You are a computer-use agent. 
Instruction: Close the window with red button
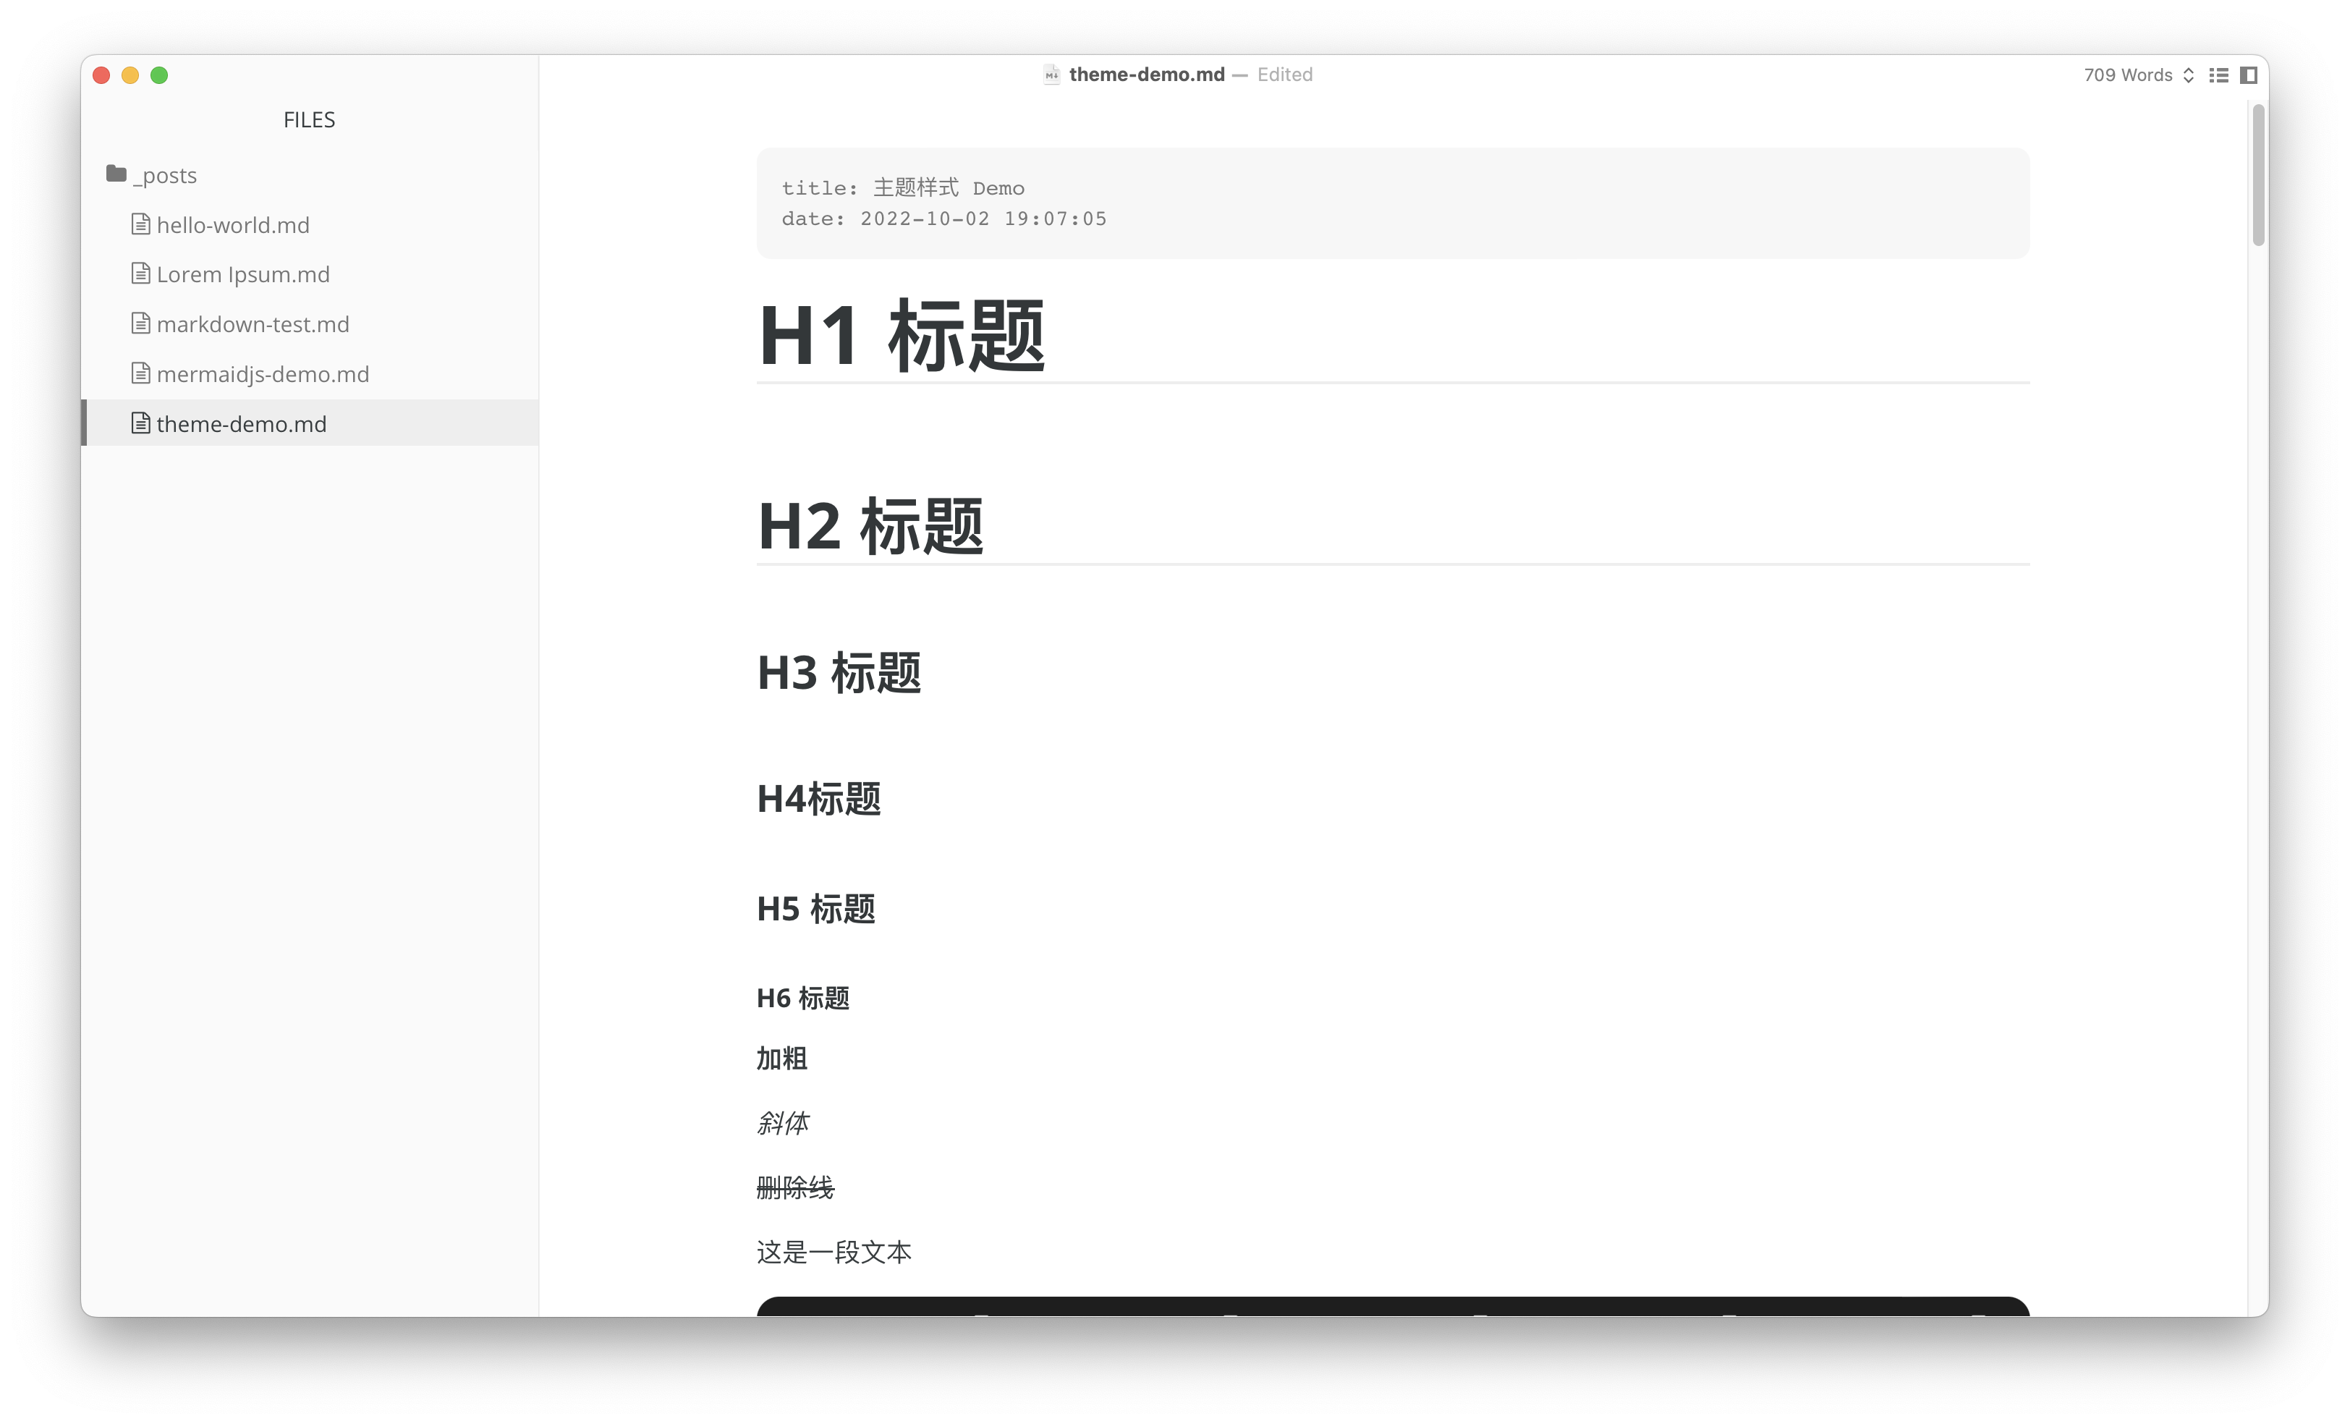tap(101, 75)
